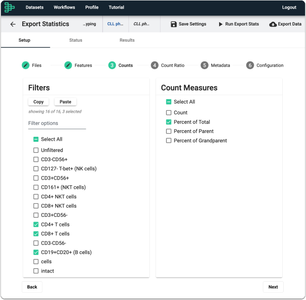Switch to the Status tab

click(76, 40)
